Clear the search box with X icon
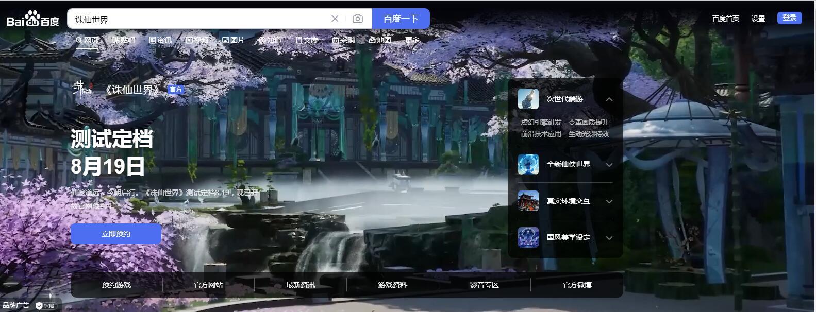 (335, 19)
